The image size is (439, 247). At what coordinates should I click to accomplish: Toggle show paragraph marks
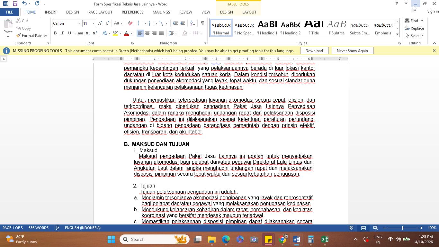coord(202,23)
